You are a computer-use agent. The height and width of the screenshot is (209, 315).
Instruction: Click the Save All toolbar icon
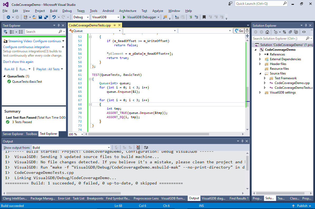[x=46, y=17]
